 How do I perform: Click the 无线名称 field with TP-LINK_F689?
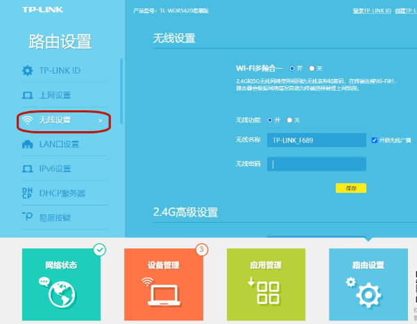(316, 140)
